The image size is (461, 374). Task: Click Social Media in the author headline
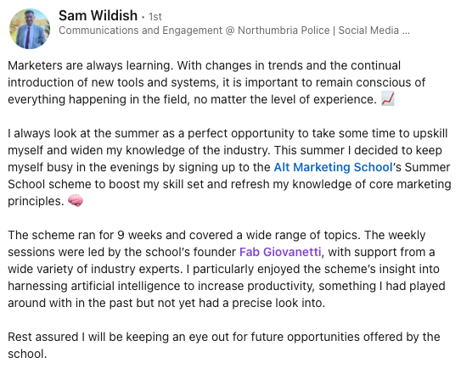(x=368, y=31)
